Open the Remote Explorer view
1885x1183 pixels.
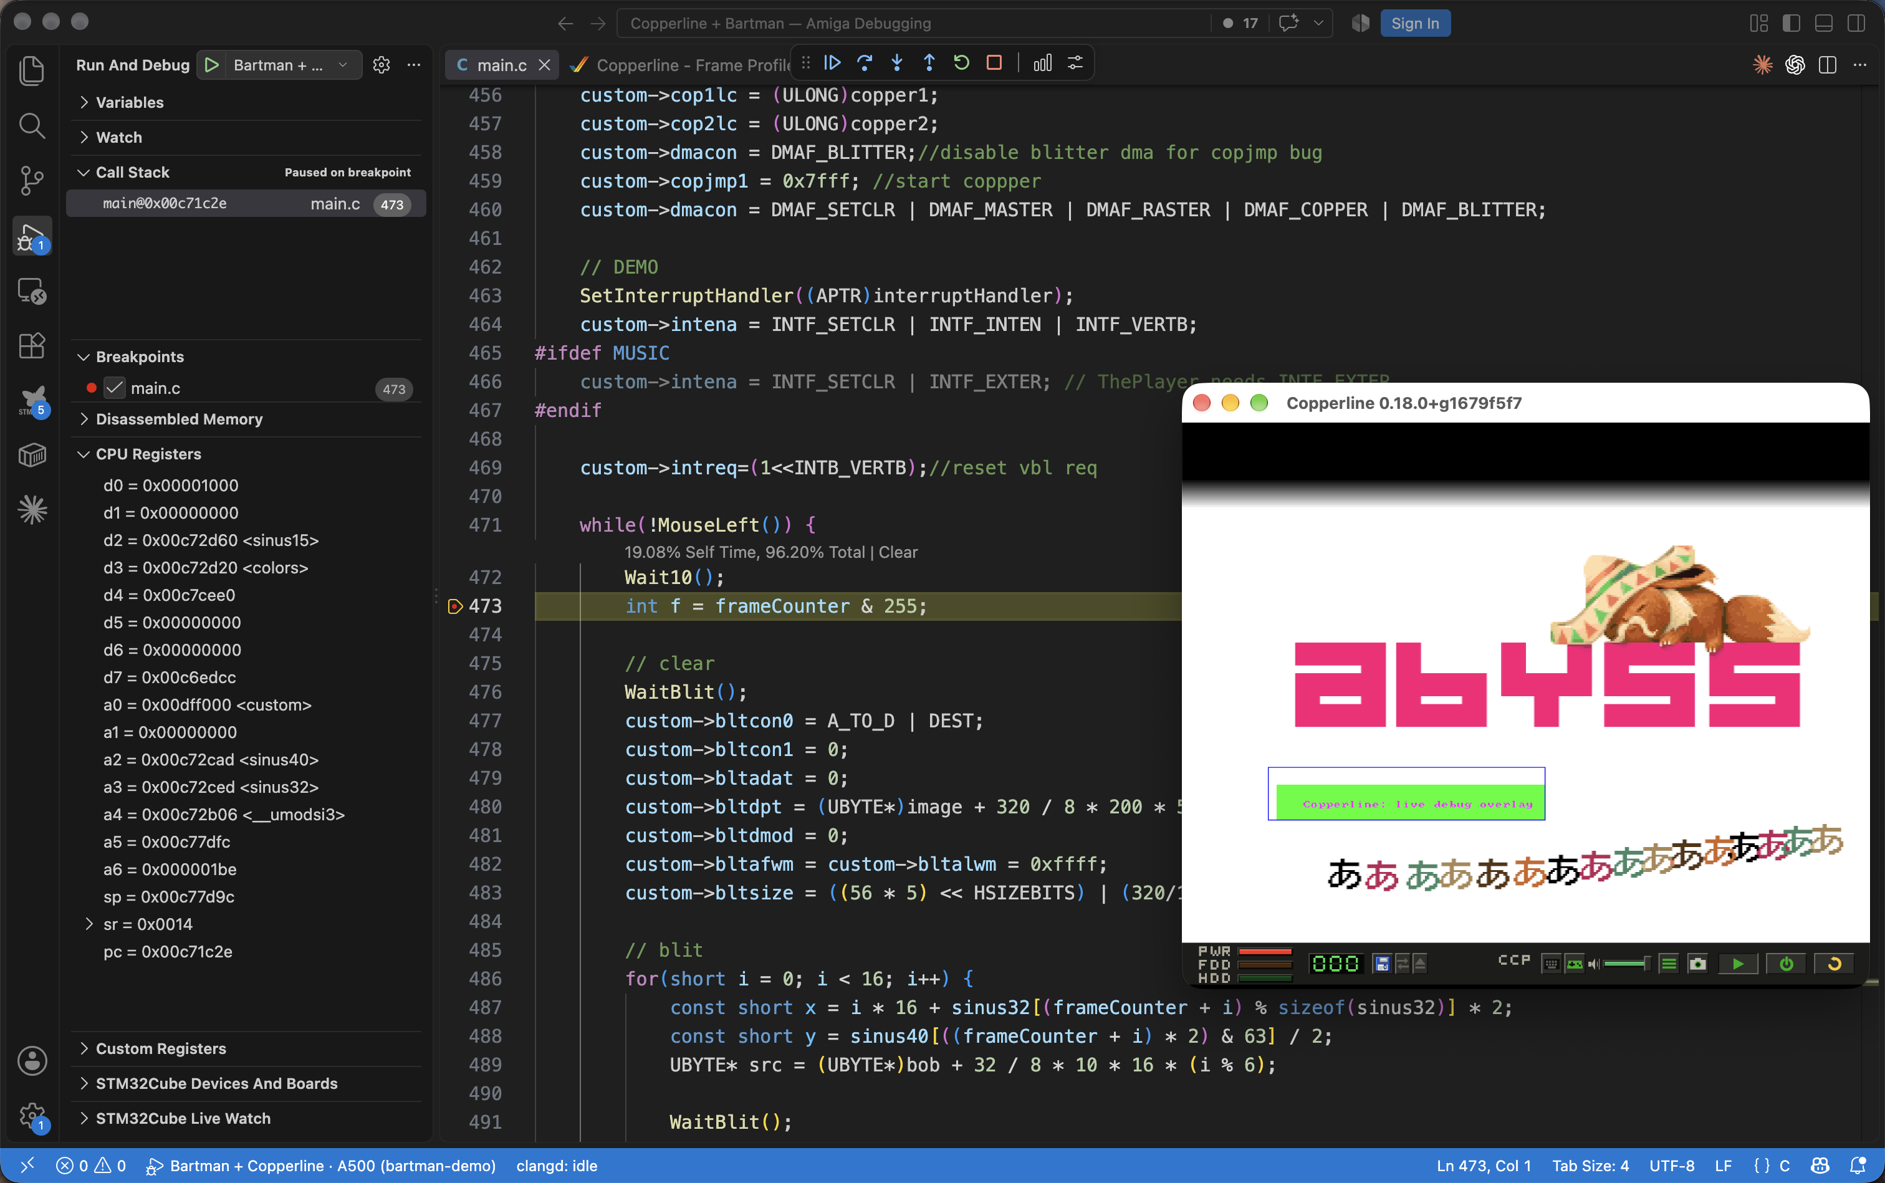[31, 291]
